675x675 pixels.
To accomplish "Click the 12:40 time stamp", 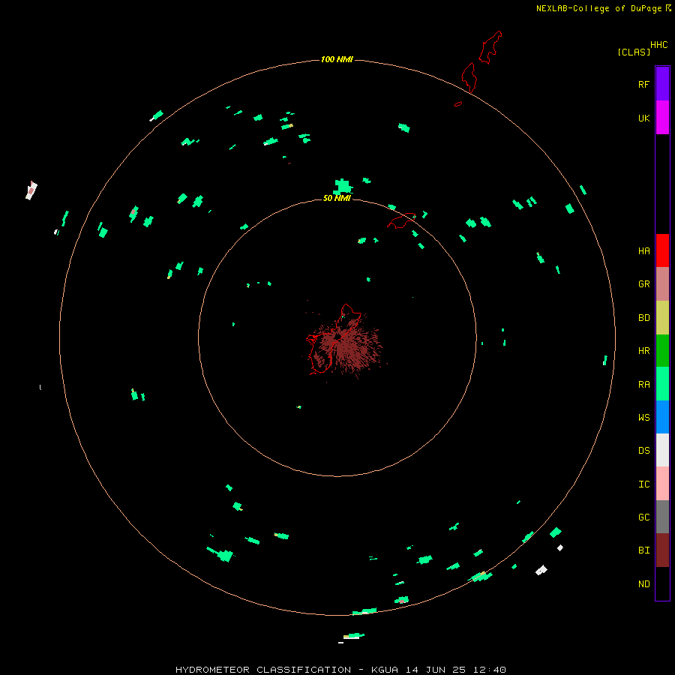I will point(489,670).
